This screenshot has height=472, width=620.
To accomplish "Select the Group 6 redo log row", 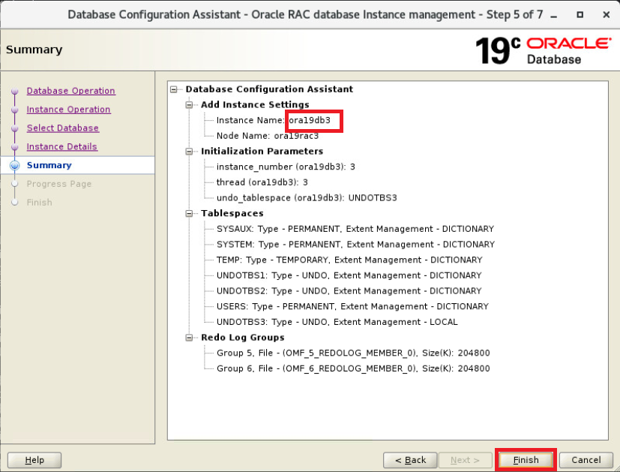I will pyautogui.click(x=353, y=368).
